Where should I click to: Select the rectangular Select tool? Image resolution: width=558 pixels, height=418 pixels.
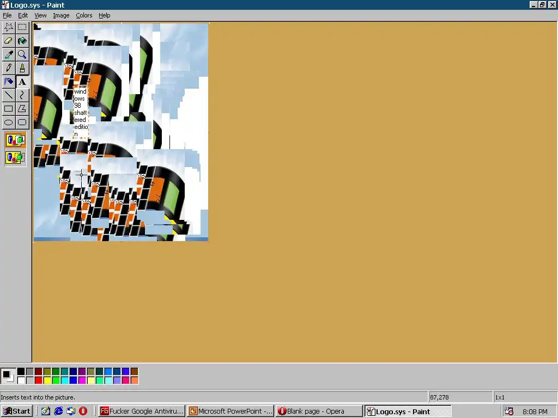coord(22,27)
